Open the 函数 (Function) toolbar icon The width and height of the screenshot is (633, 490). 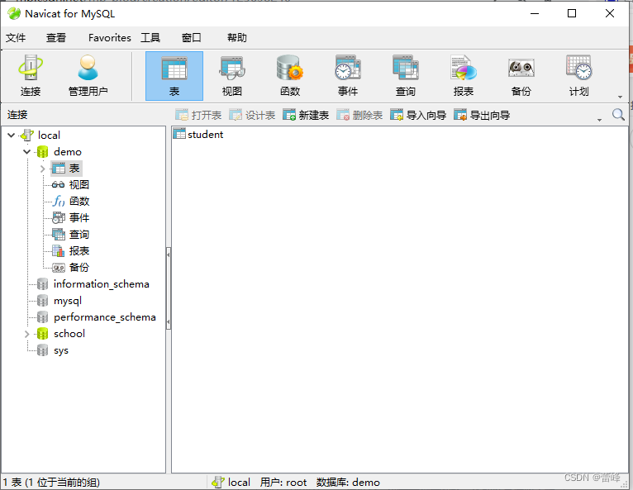click(x=290, y=76)
